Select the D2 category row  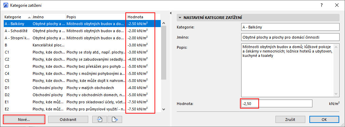click(82, 95)
